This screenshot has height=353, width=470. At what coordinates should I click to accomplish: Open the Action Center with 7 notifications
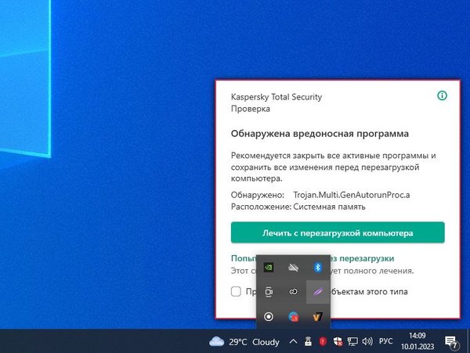(x=452, y=342)
